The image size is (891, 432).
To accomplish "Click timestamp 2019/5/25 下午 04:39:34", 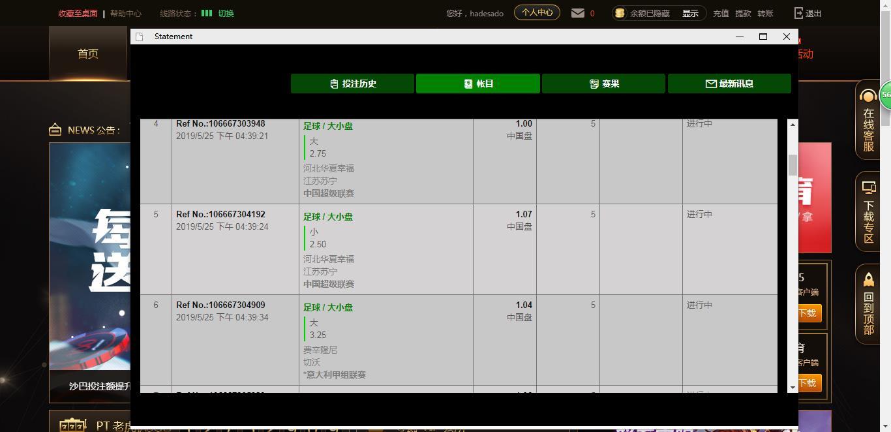I will tap(222, 317).
